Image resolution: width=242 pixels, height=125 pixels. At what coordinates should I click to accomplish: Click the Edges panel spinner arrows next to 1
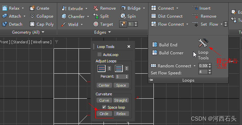136,24
